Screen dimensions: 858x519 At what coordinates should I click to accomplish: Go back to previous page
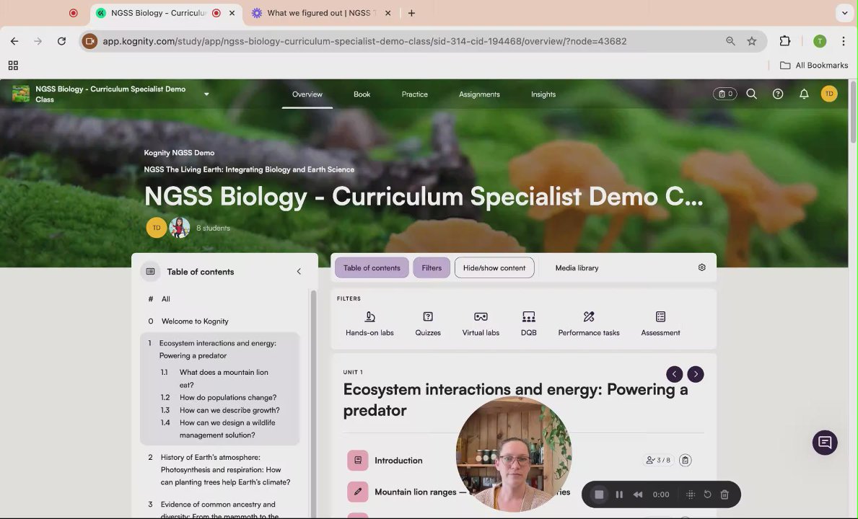pyautogui.click(x=14, y=41)
